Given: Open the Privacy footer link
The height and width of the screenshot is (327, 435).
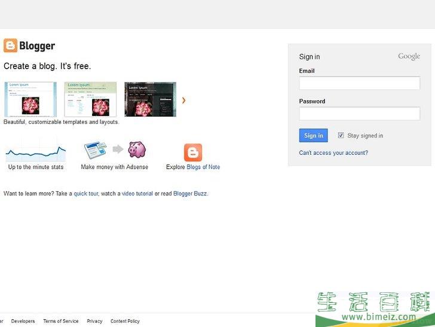Looking at the screenshot, I should point(94,321).
